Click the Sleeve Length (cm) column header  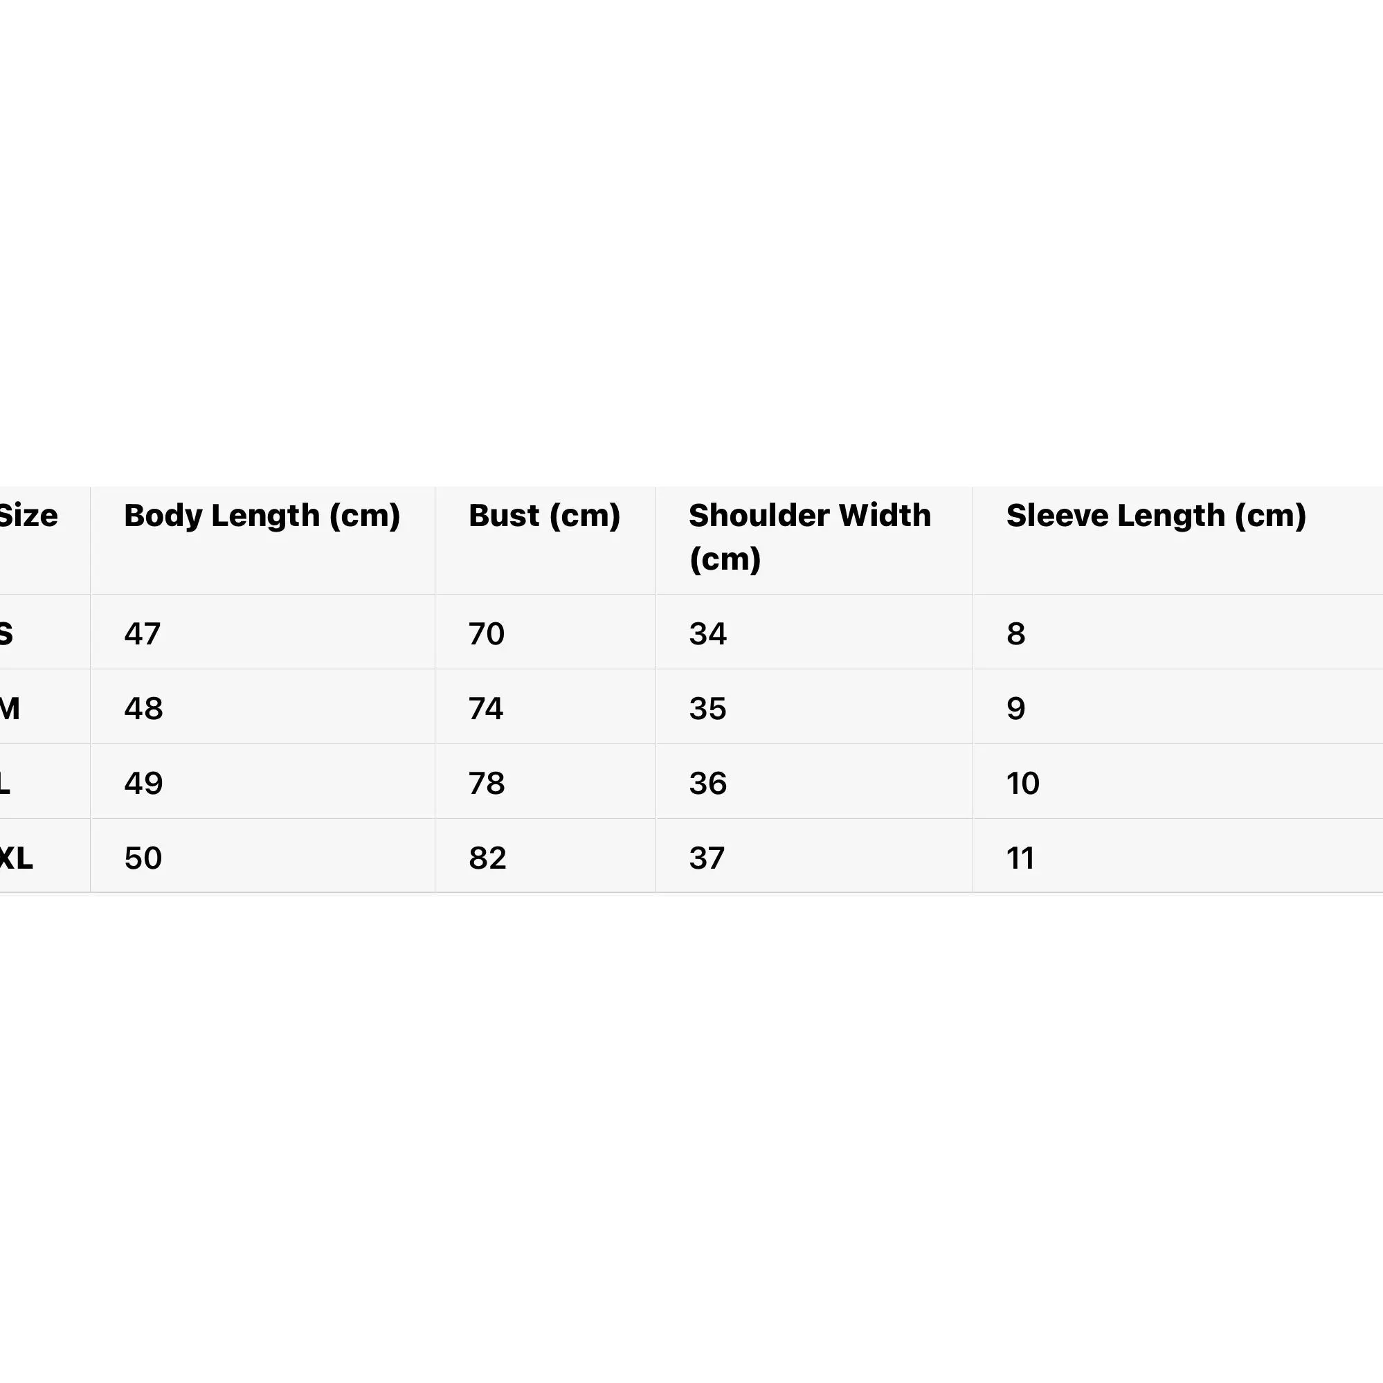click(x=1156, y=516)
